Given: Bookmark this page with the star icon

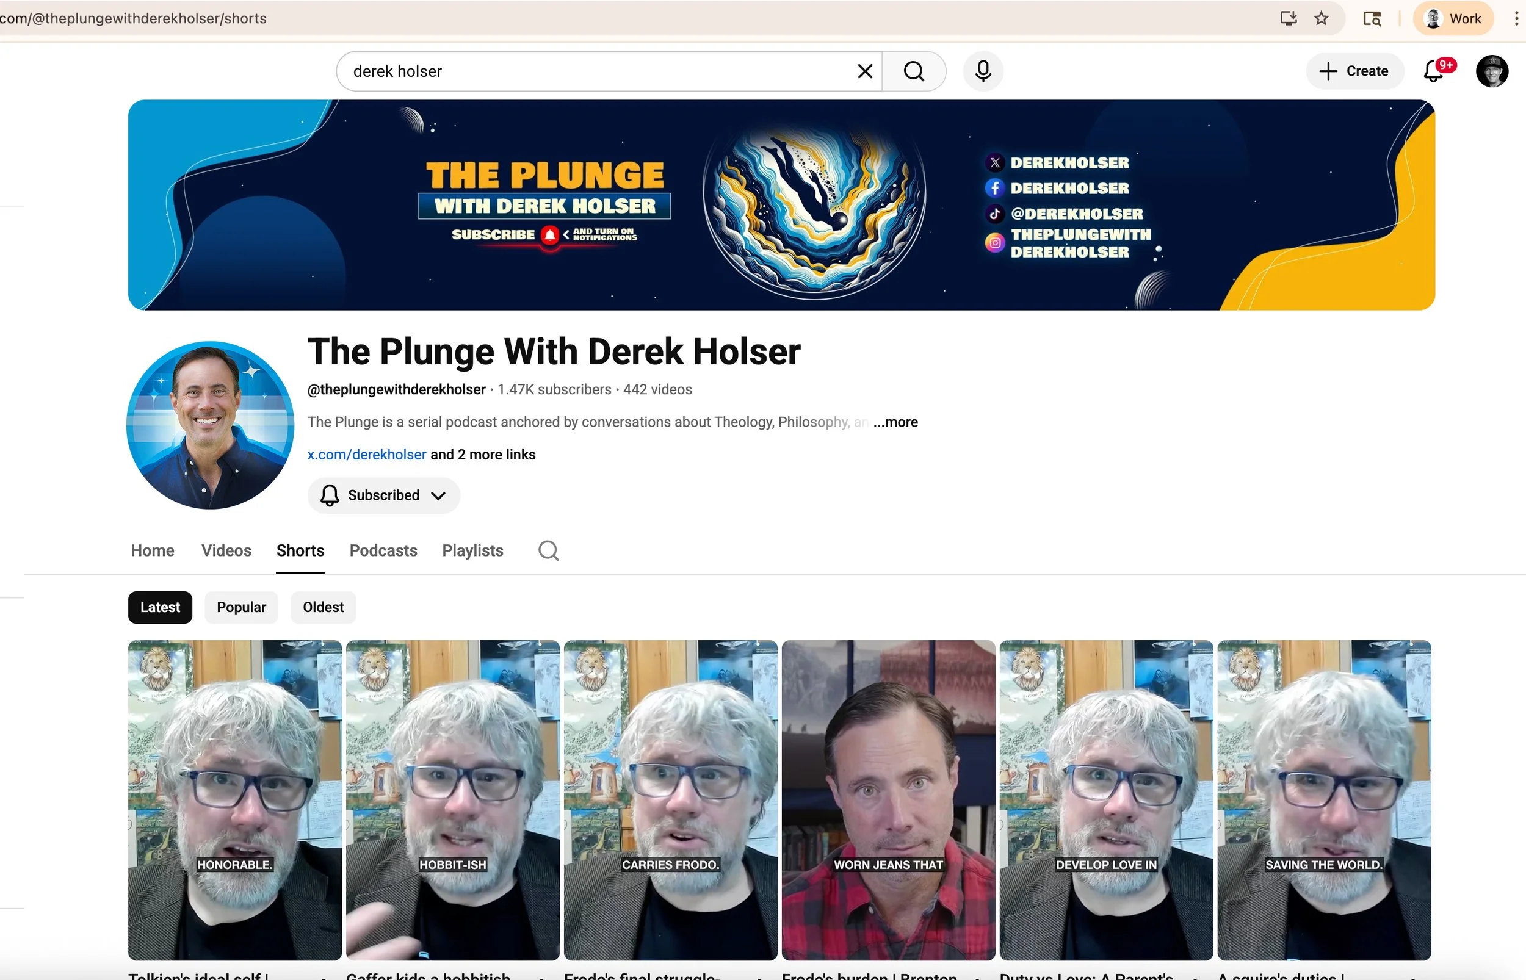Looking at the screenshot, I should tap(1322, 18).
